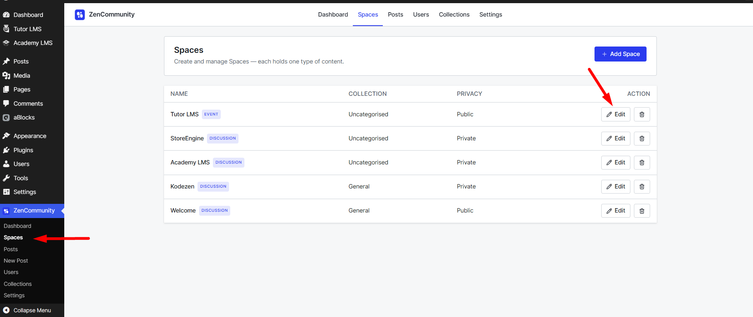This screenshot has height=317, width=753.
Task: Open WordPress Settings in the main sidebar
Action: click(25, 192)
